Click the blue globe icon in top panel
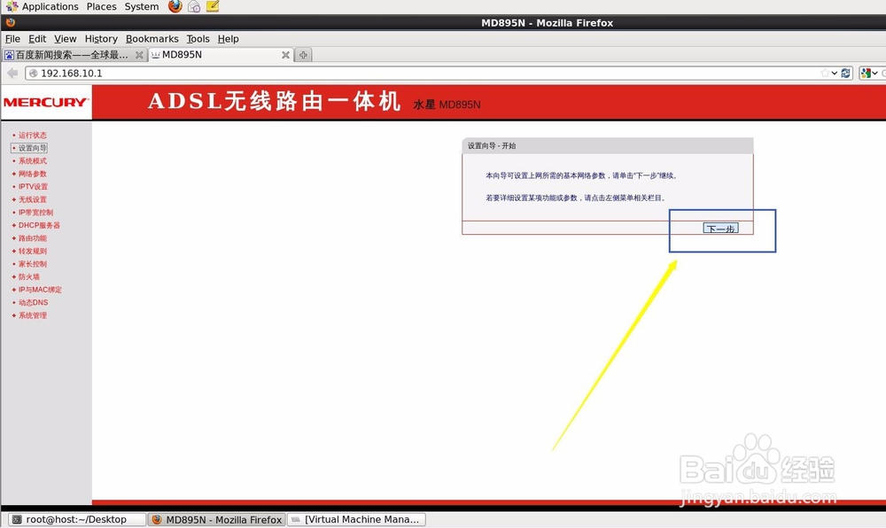886x528 pixels. point(192,6)
